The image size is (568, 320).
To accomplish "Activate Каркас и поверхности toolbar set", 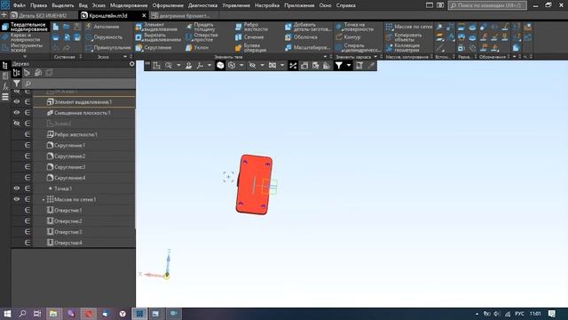I will [25, 37].
